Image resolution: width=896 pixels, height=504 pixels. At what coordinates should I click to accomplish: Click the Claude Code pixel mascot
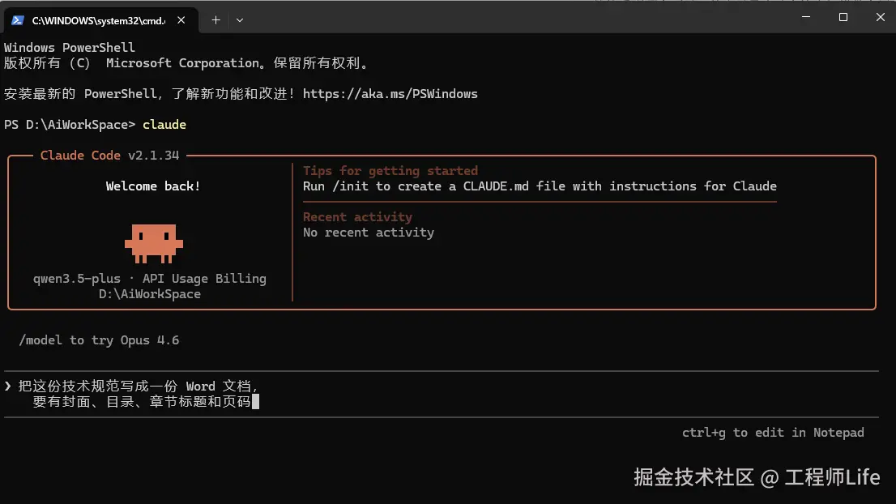(x=153, y=242)
